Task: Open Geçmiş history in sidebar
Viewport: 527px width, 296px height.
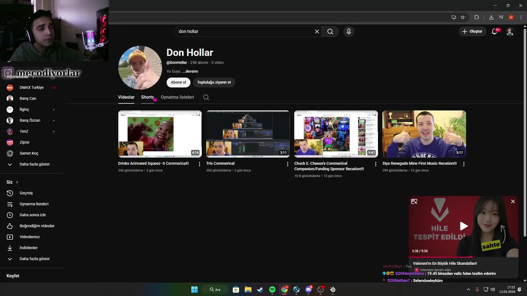Action: [x=31, y=193]
